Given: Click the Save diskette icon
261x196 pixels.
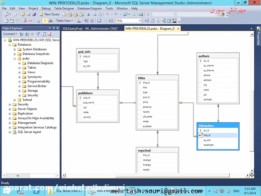Looking at the screenshot, I should pyautogui.click(x=29, y=14).
